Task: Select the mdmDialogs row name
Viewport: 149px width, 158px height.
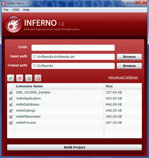Action: pos(26,110)
